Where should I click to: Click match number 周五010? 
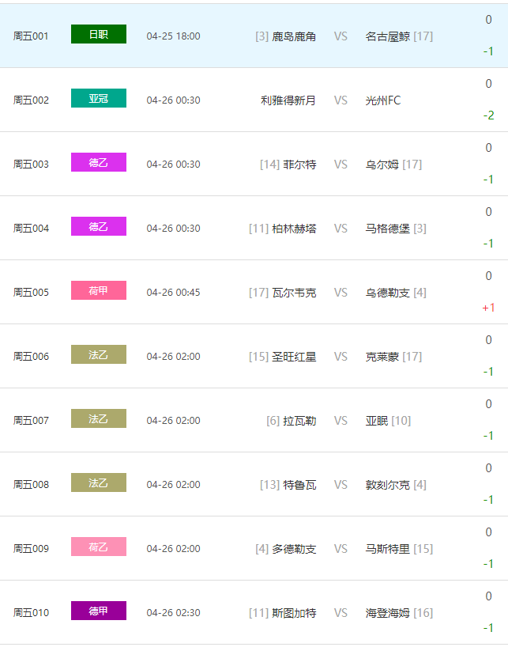[x=31, y=613]
